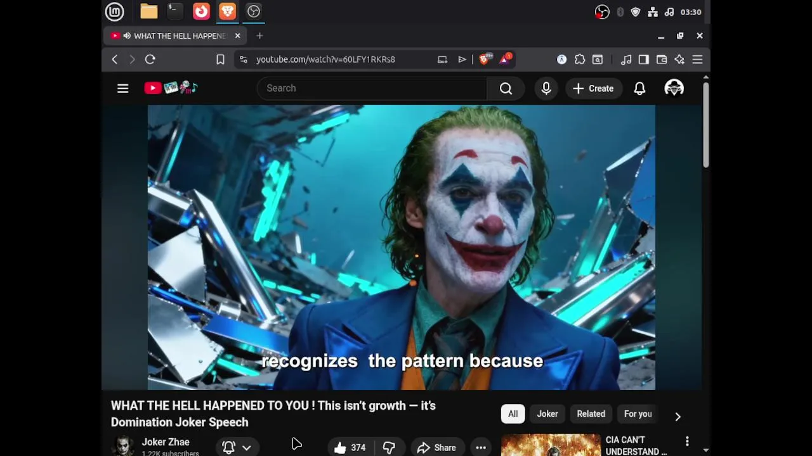Image resolution: width=812 pixels, height=456 pixels.
Task: Click the OBS recording tray icon
Action: (602, 12)
